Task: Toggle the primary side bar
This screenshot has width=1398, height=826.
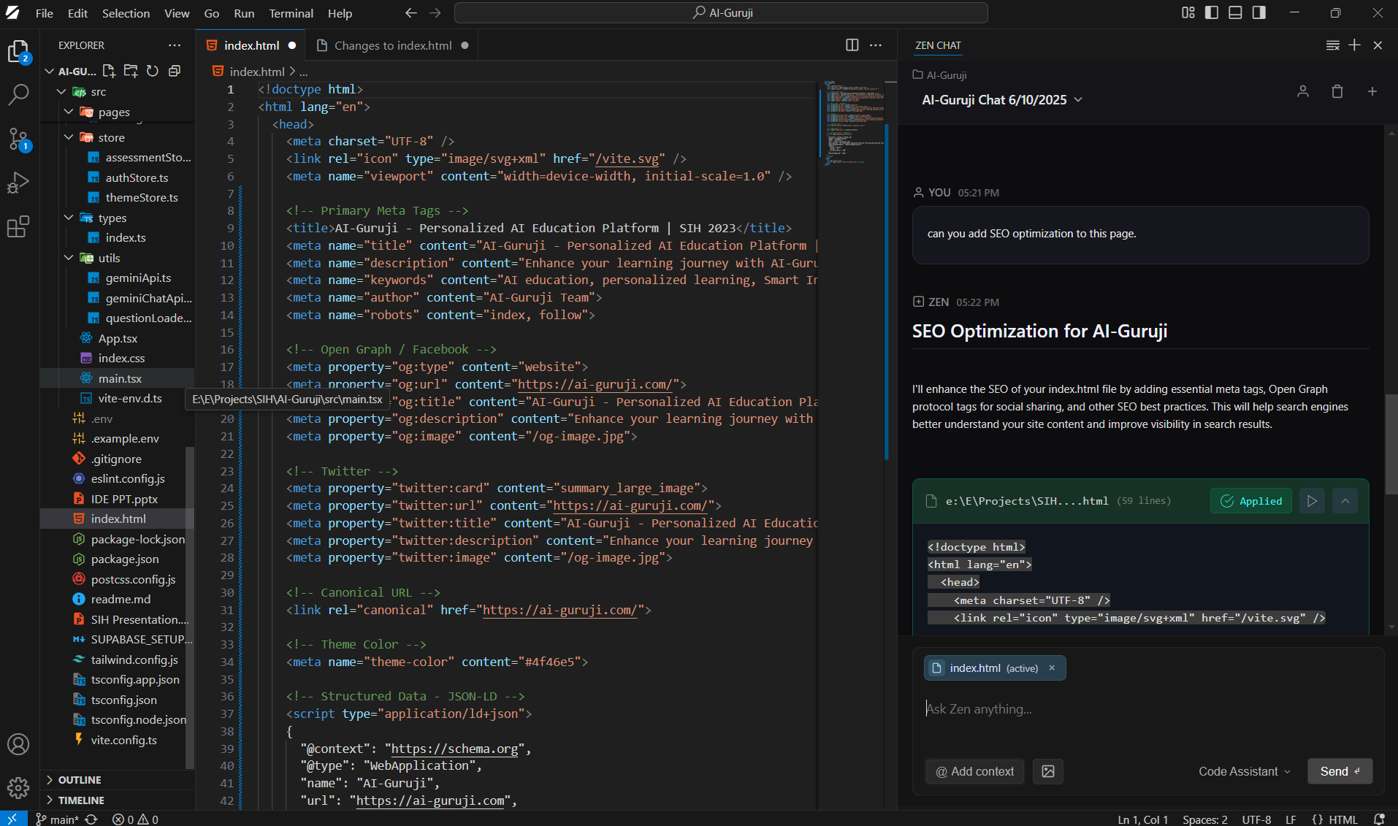Action: tap(1212, 13)
